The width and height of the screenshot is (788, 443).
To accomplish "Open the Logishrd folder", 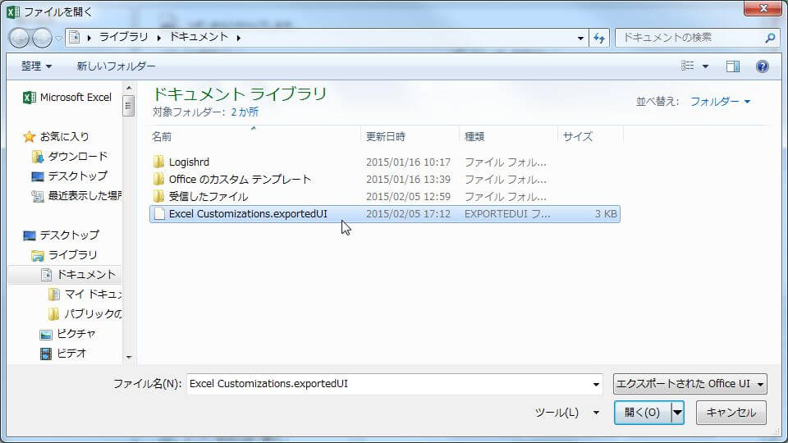I will 189,162.
